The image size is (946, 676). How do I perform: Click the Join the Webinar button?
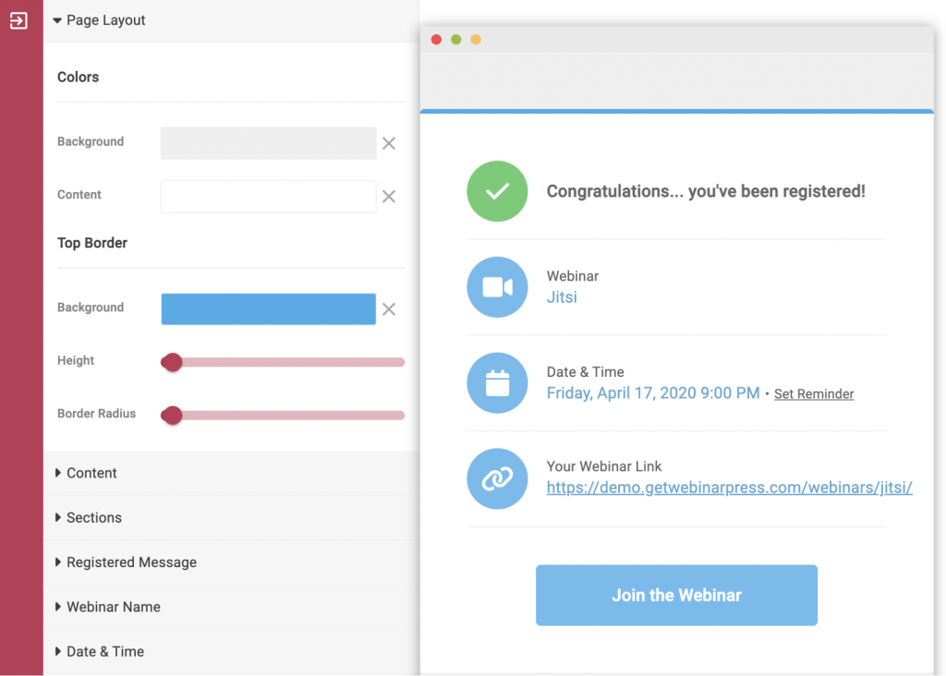pos(676,595)
